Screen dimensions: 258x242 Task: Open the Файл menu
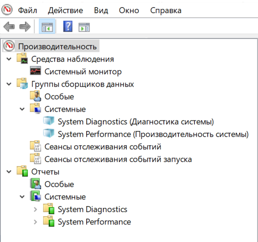tap(29, 10)
